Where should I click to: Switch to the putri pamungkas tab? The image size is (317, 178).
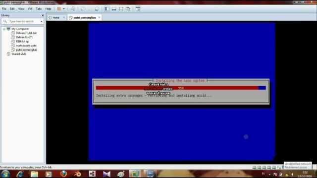pyautogui.click(x=85, y=18)
